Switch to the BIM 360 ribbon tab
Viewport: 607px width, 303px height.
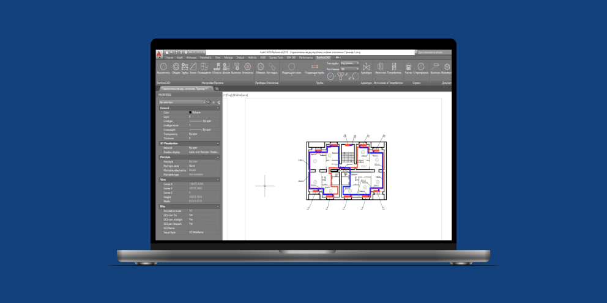(x=291, y=57)
